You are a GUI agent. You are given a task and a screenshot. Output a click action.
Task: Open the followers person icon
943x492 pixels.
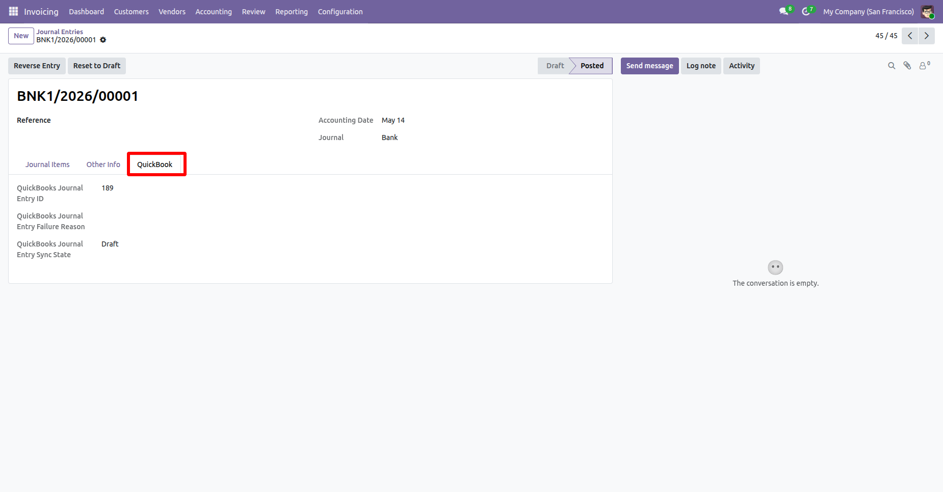[x=924, y=65]
